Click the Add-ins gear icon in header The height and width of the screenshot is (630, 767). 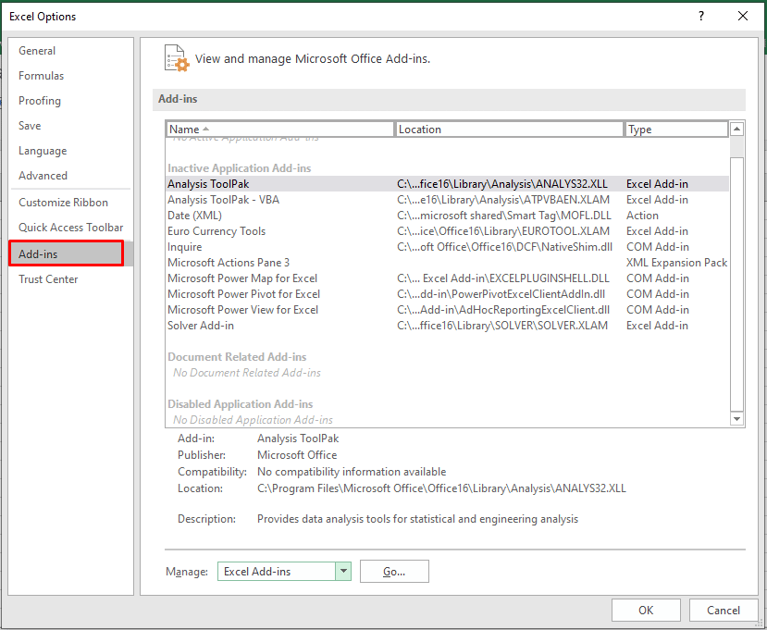(176, 57)
